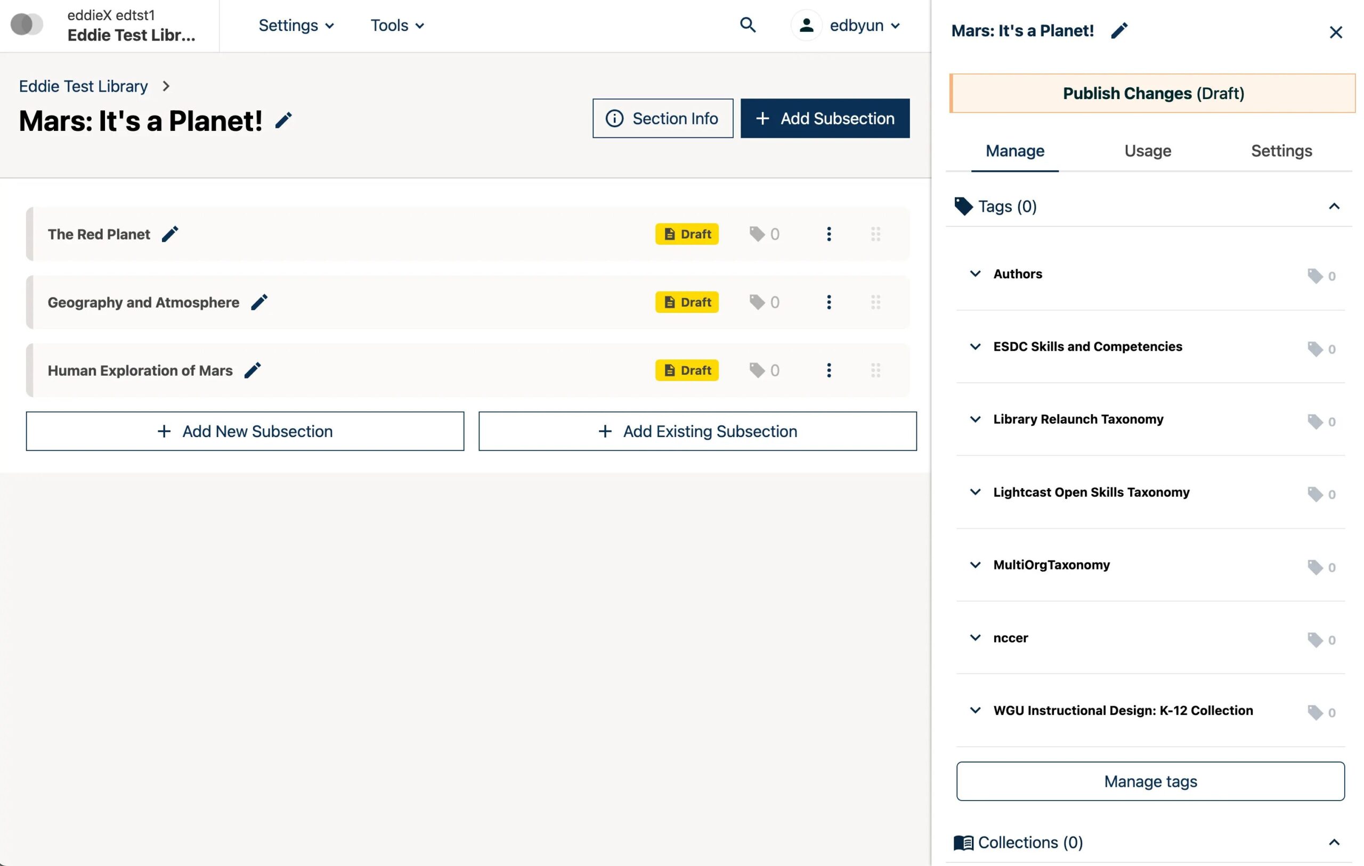Open the Settings dropdown menu

click(296, 26)
